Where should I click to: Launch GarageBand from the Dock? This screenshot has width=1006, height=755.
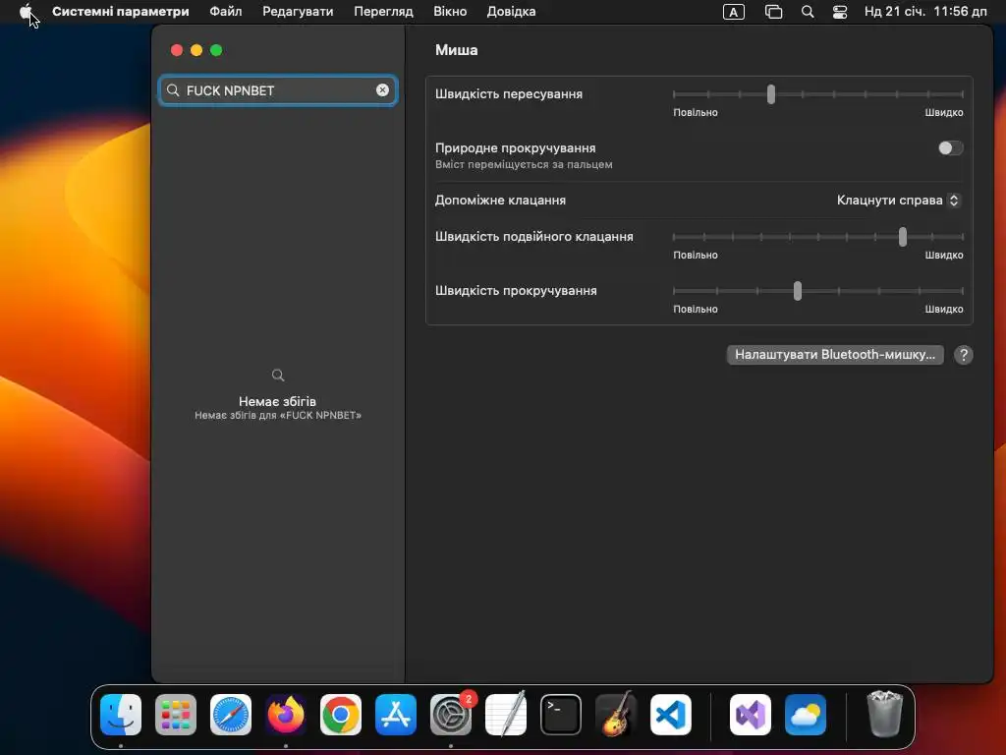click(616, 715)
